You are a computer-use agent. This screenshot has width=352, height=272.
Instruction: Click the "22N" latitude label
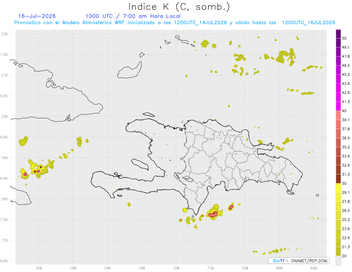point(5,34)
